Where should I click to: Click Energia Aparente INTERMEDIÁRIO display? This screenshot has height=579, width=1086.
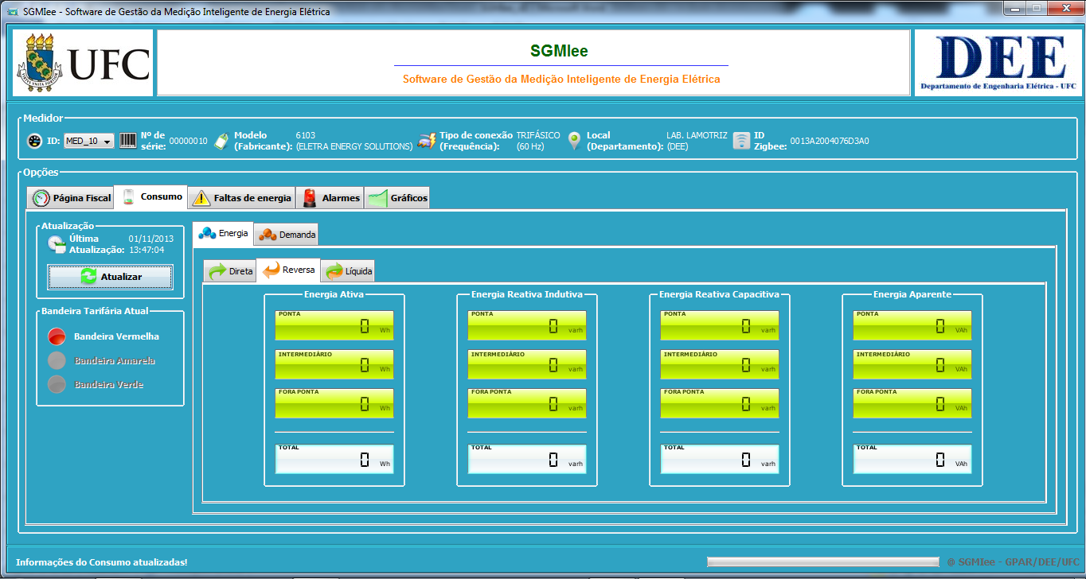912,364
